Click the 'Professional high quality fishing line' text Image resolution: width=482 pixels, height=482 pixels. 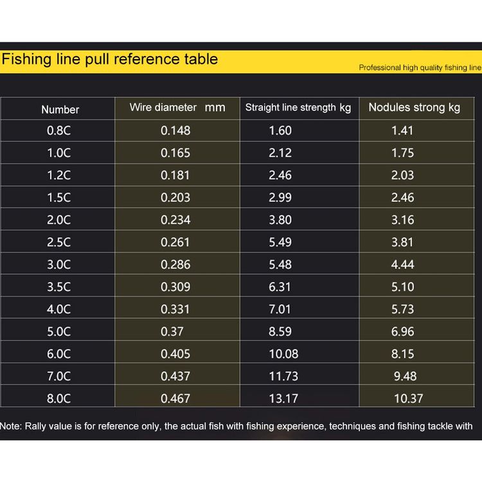pyautogui.click(x=420, y=67)
